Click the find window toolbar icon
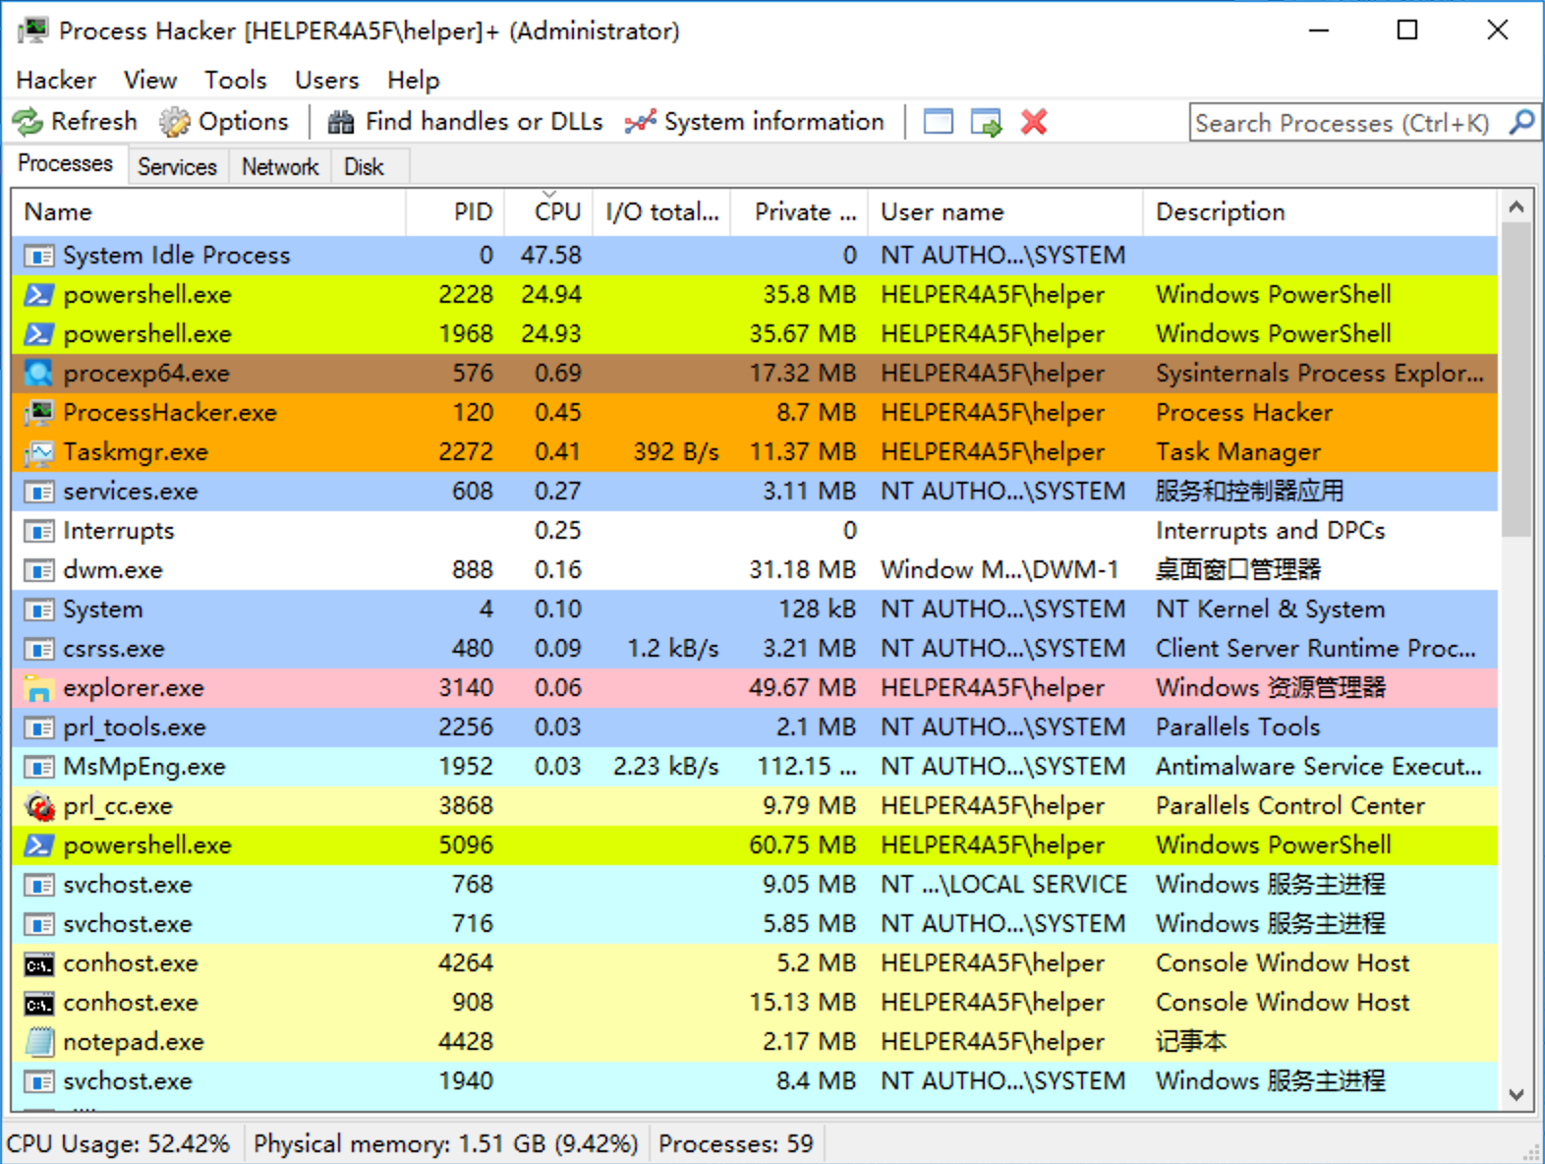 pos(939,122)
